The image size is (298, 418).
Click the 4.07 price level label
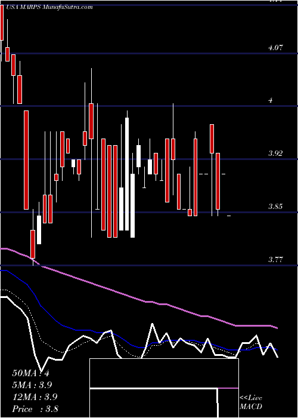click(275, 48)
